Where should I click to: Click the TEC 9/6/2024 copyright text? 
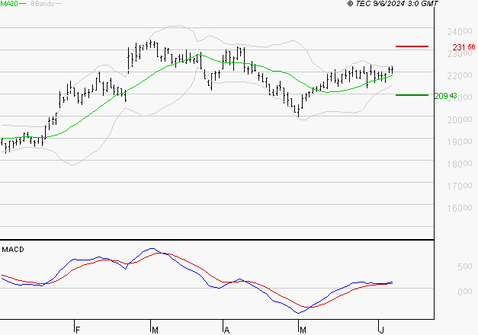click(393, 4)
